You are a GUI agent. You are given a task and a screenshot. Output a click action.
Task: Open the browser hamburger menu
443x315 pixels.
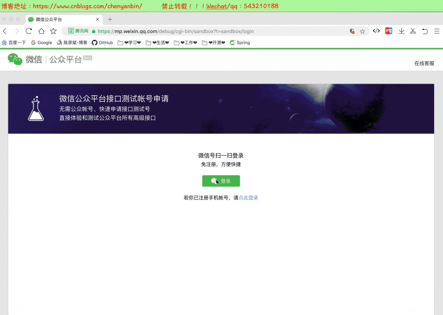[437, 31]
